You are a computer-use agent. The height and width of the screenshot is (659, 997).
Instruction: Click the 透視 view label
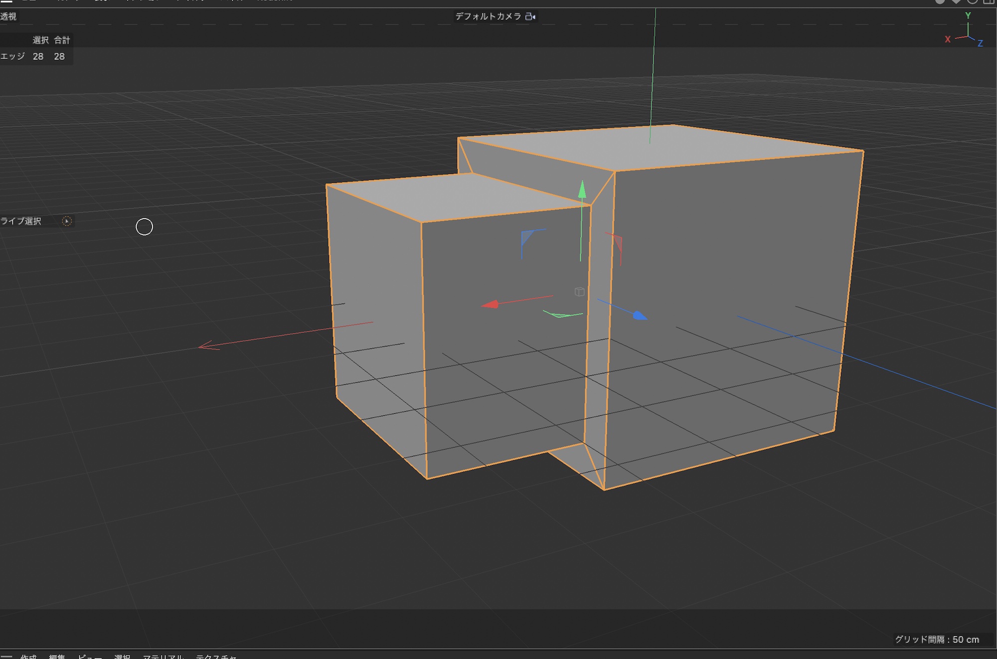coord(8,16)
